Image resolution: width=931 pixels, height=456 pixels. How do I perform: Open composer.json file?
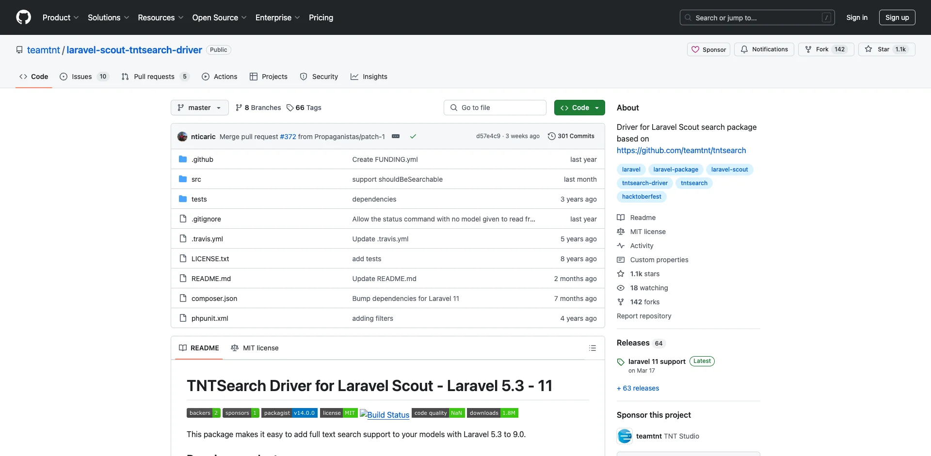pos(214,299)
